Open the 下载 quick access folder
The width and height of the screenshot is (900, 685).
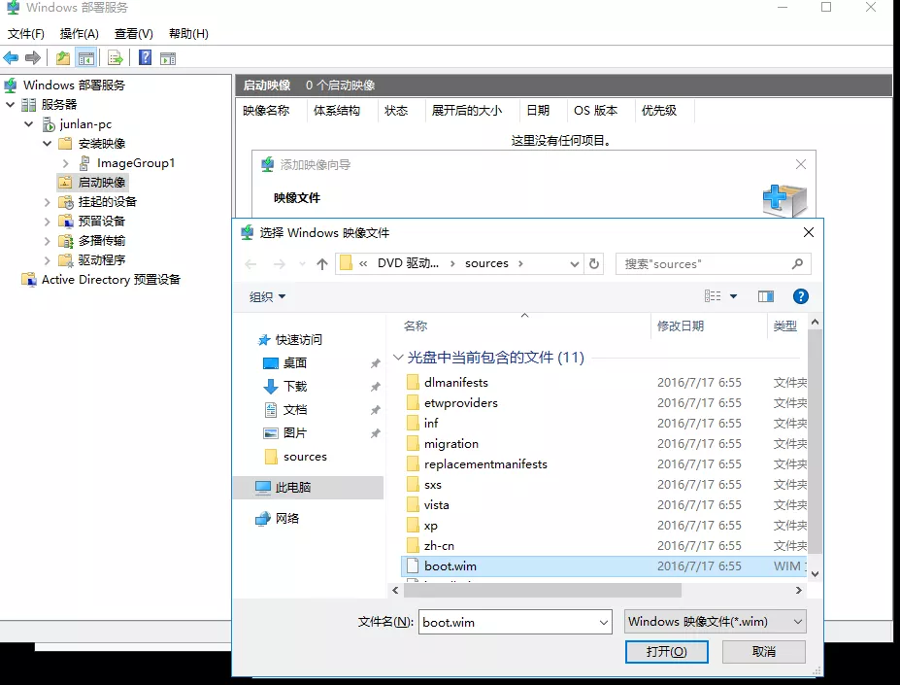pos(295,386)
